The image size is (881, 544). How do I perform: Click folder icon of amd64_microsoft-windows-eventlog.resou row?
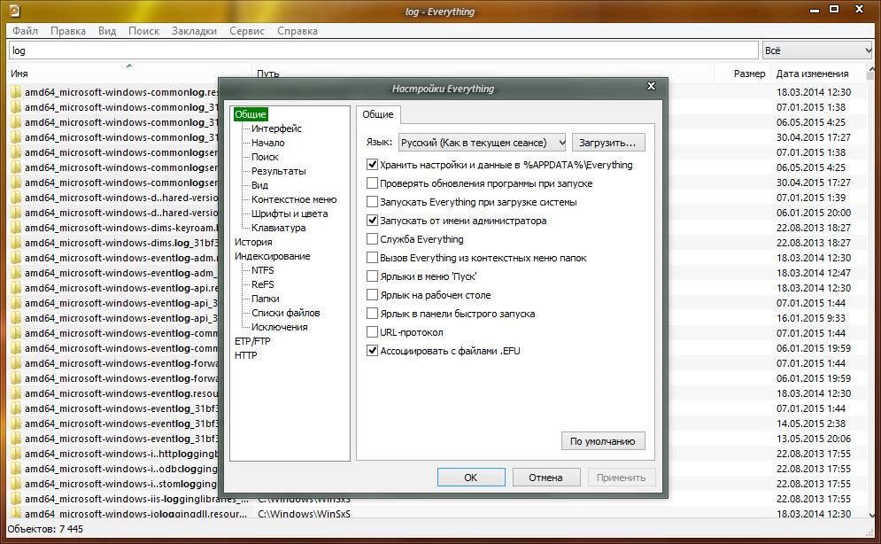15,393
